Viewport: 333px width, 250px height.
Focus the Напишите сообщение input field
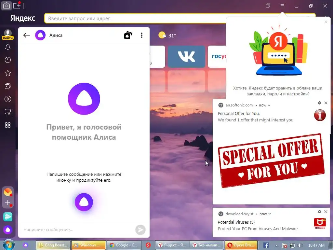tap(77, 229)
